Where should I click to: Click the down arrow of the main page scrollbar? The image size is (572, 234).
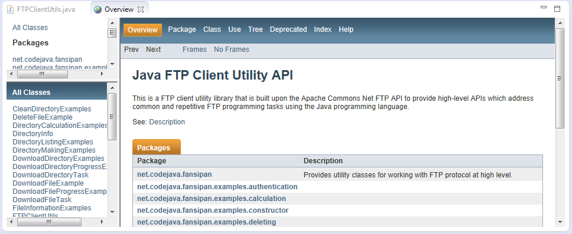tap(560, 222)
